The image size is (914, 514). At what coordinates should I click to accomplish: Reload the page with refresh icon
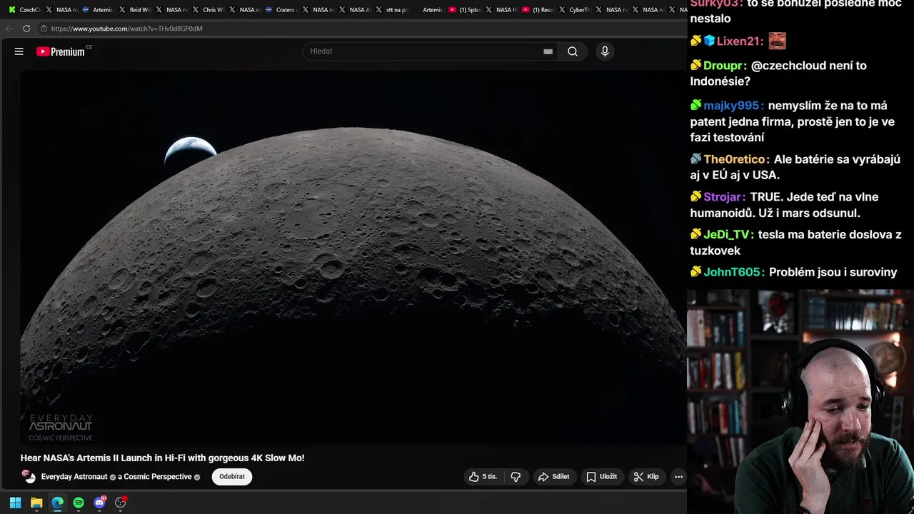[26, 29]
